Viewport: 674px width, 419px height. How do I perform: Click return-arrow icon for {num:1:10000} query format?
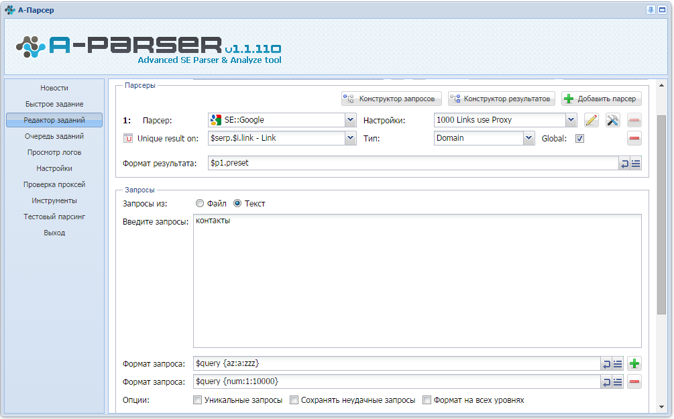(606, 382)
